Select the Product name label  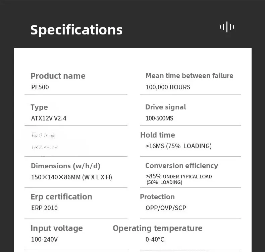point(58,76)
